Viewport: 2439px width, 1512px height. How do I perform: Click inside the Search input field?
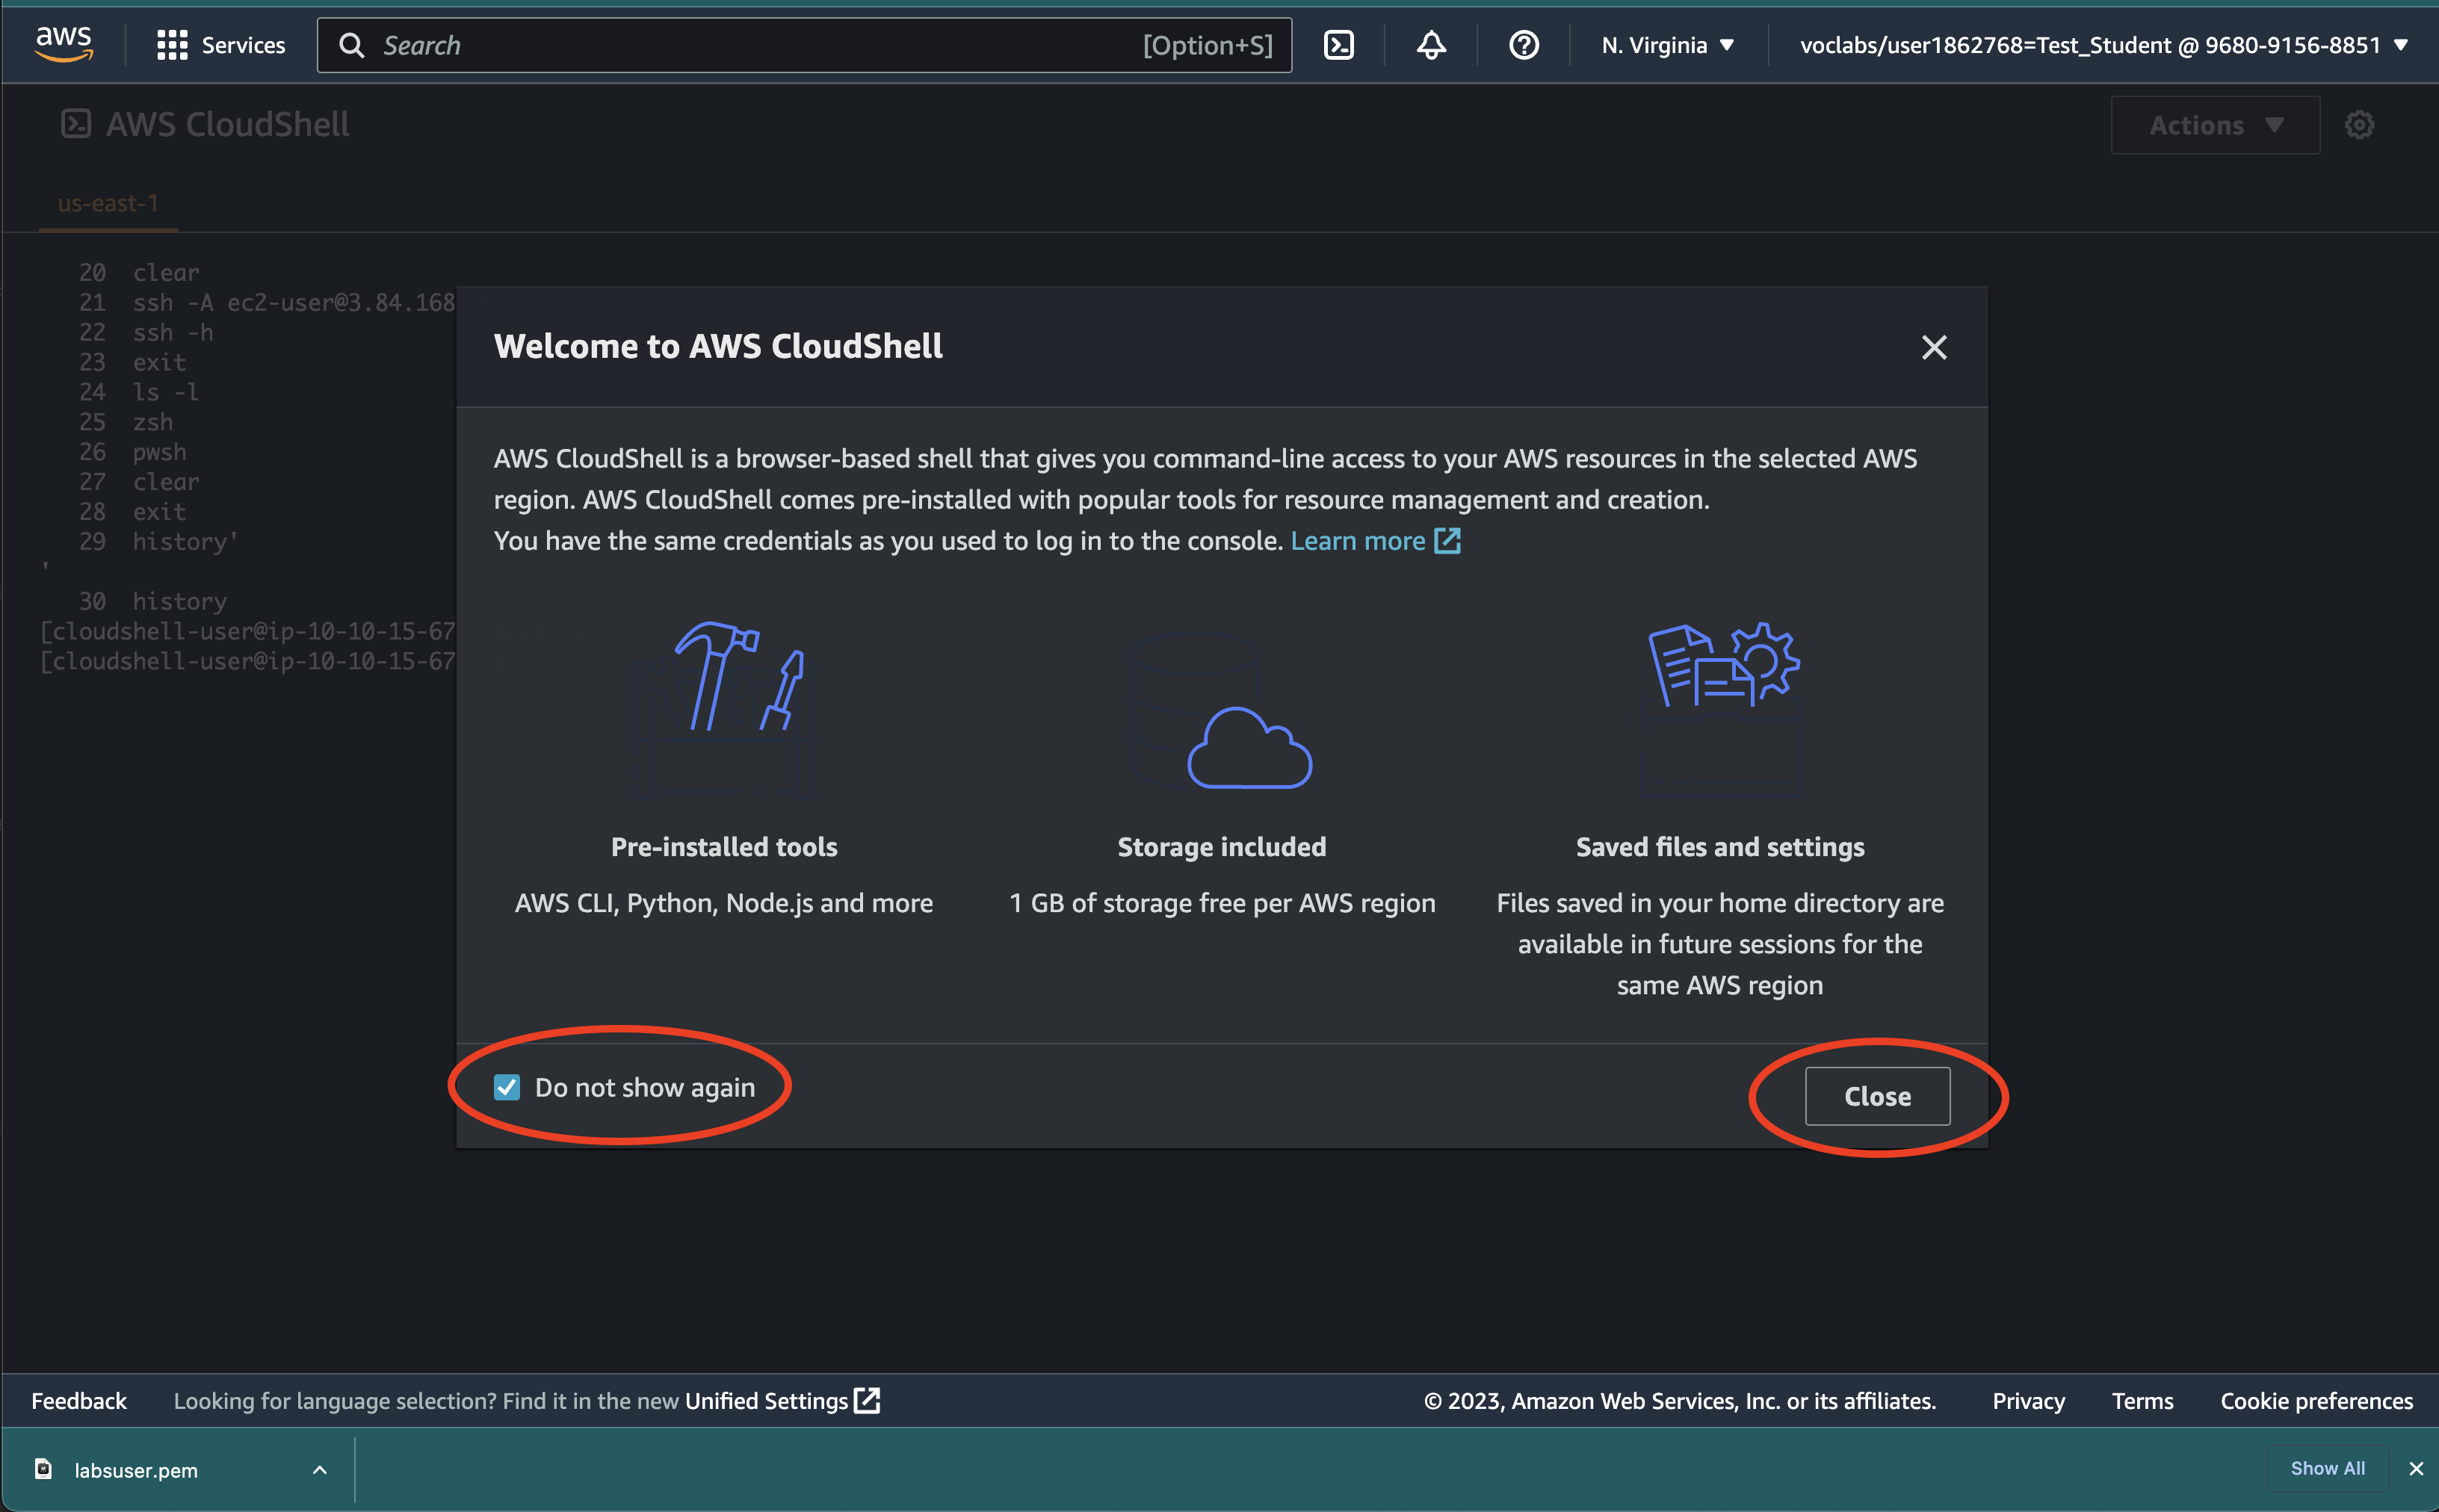pyautogui.click(x=760, y=45)
